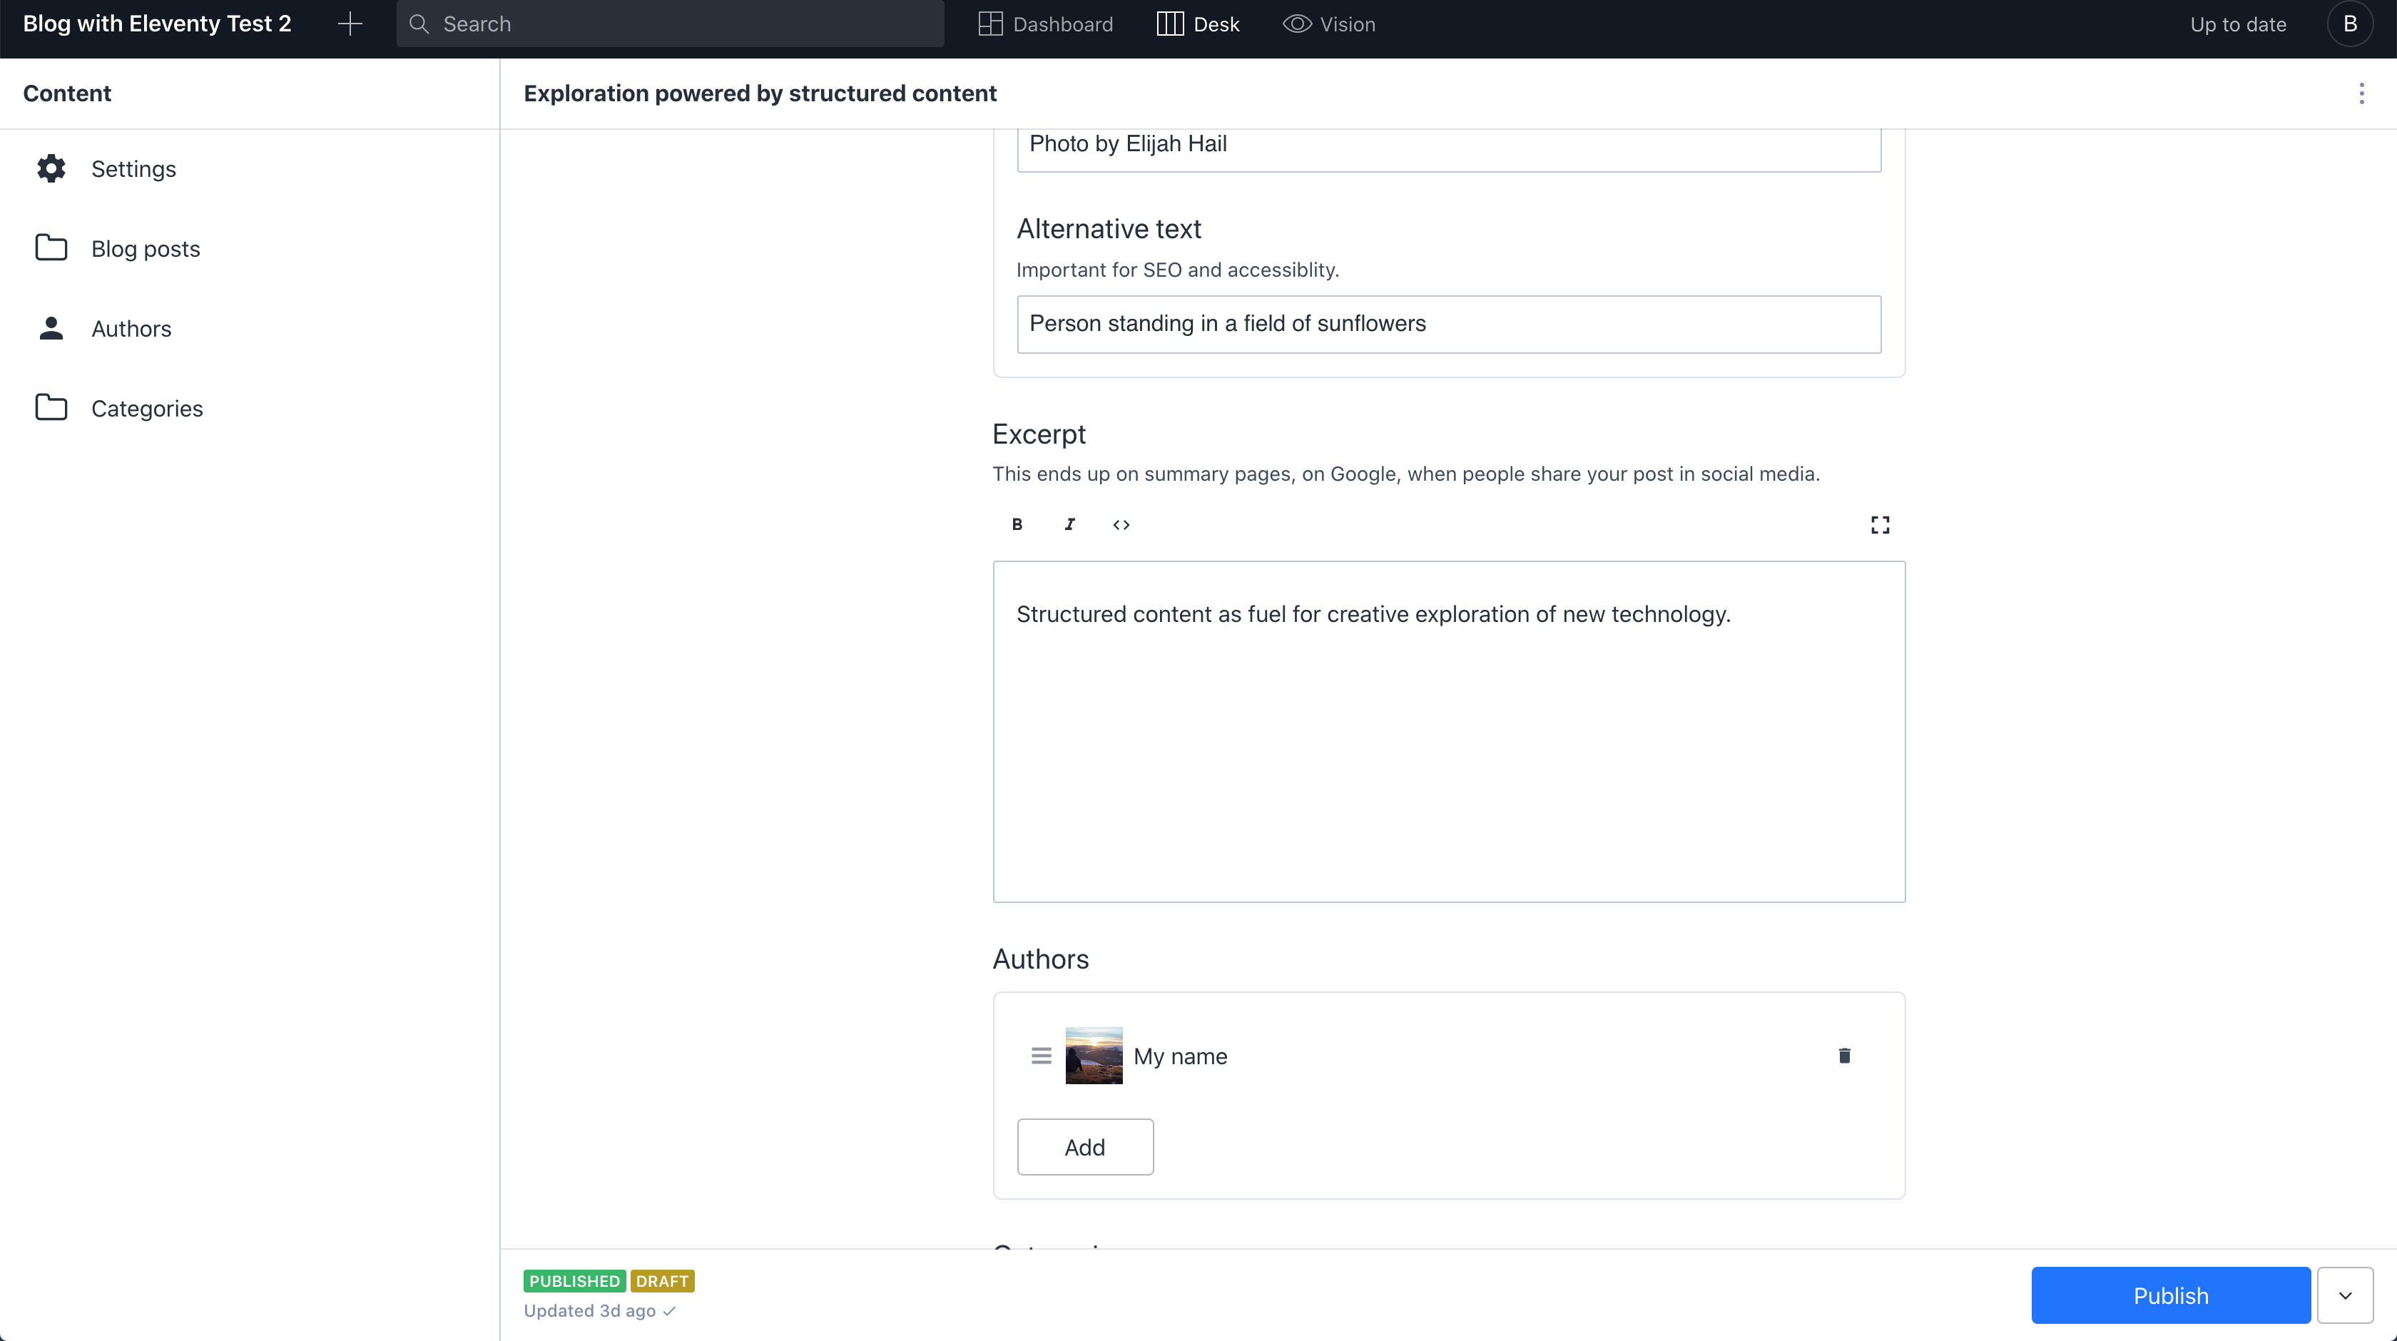Click the B user avatar
The height and width of the screenshot is (1341, 2397).
[2349, 24]
